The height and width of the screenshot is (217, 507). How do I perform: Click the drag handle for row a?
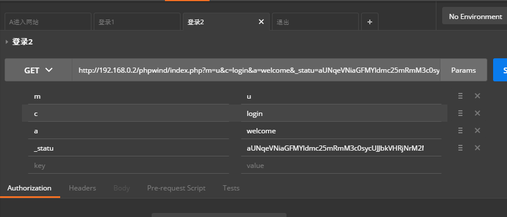(461, 130)
